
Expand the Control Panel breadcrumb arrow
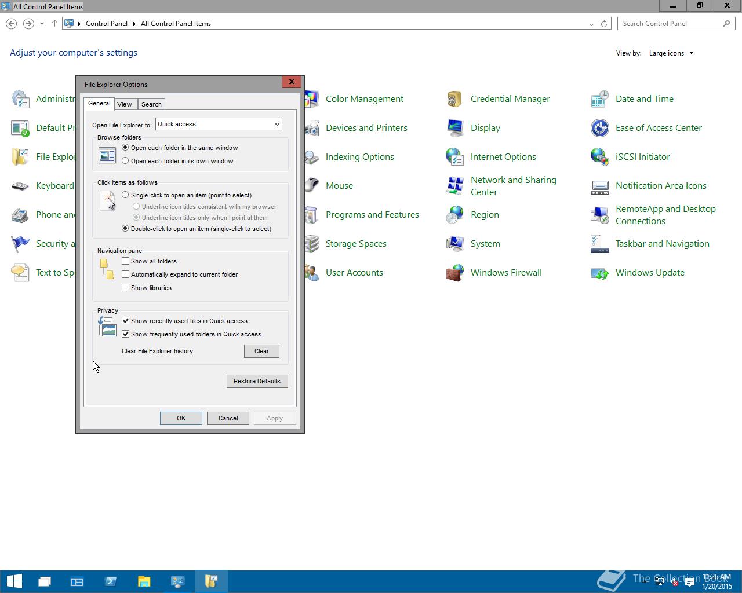pos(134,24)
